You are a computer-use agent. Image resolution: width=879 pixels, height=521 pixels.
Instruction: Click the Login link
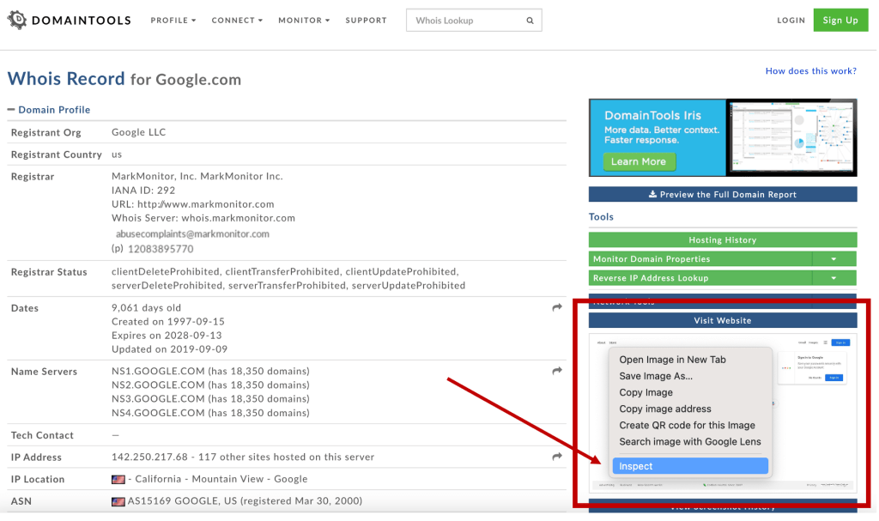[791, 21]
